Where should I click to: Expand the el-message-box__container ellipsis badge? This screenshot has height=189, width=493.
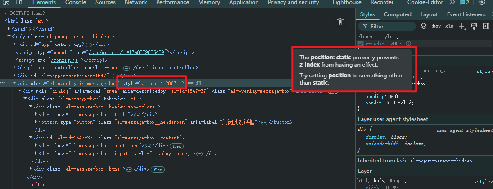(x=148, y=146)
